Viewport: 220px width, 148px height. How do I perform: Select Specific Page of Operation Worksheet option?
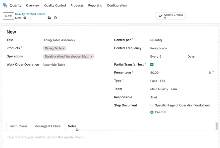152,105
